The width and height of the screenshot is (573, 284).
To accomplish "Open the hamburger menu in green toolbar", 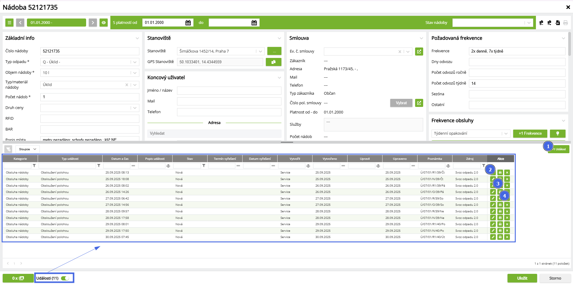I will click(9, 23).
